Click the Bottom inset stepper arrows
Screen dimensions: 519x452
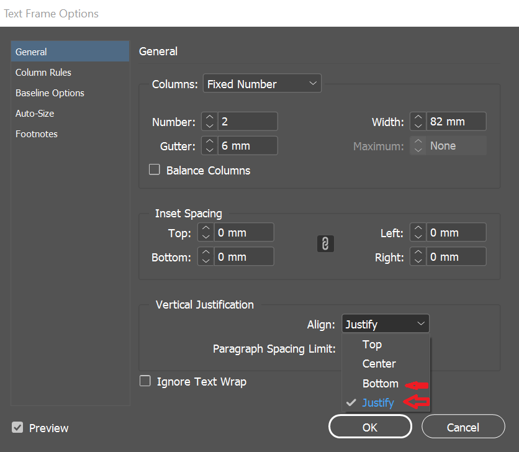205,256
